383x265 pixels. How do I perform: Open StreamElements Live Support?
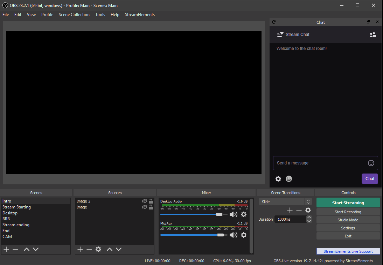[x=348, y=251]
